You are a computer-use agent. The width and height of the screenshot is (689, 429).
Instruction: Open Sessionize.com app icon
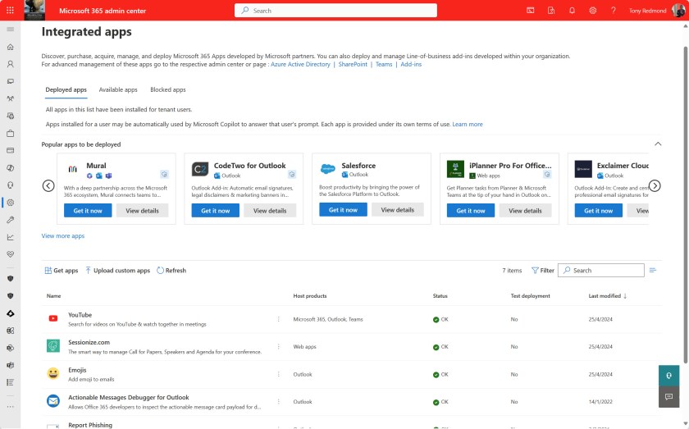[53, 346]
